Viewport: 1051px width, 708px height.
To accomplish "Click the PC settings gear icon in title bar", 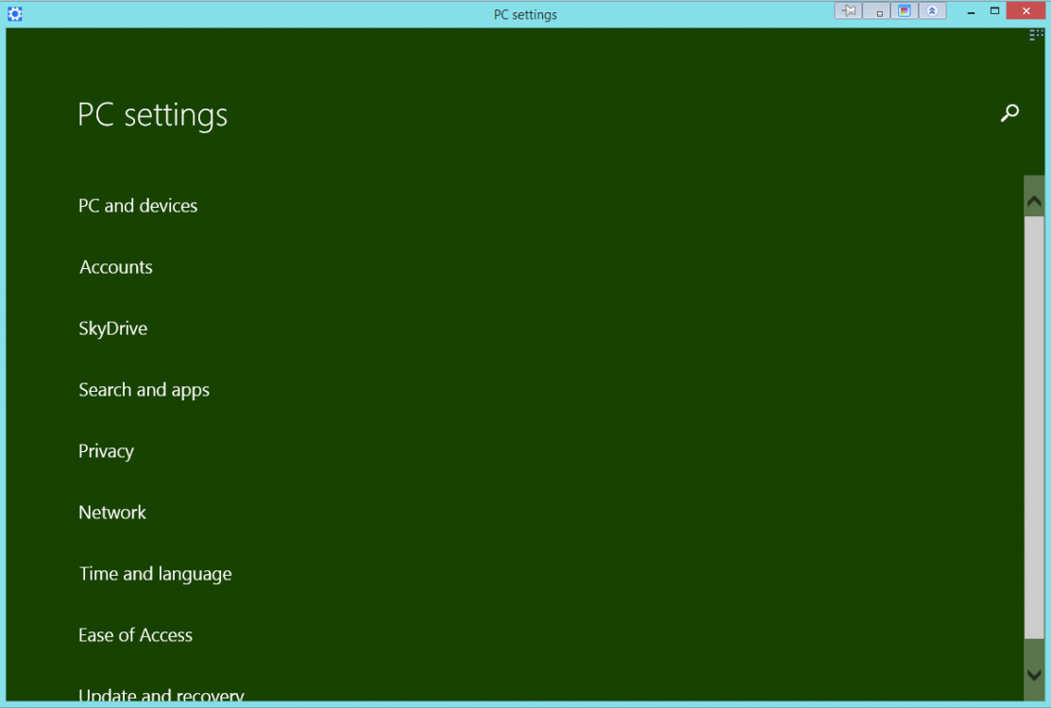I will [14, 13].
